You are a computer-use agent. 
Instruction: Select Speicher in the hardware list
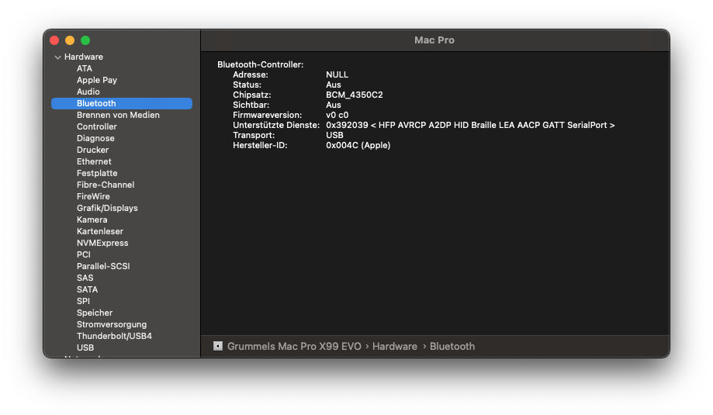click(x=95, y=313)
